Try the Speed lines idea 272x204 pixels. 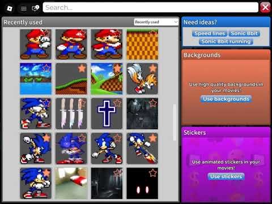tap(210, 33)
